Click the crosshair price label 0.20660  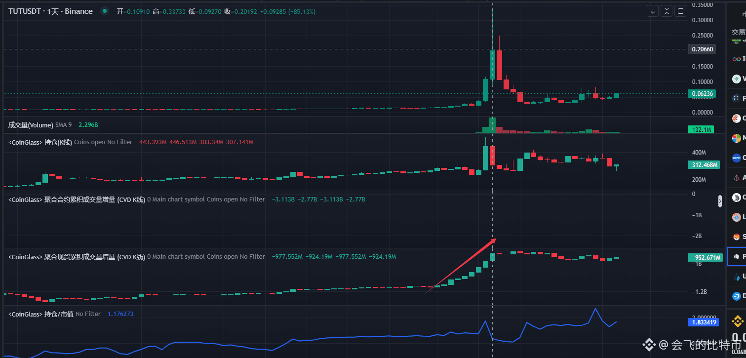point(702,49)
